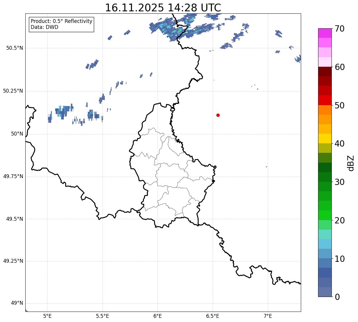Click the 49.75°N latitude axis label
The height and width of the screenshot is (322, 358).
(x=13, y=176)
